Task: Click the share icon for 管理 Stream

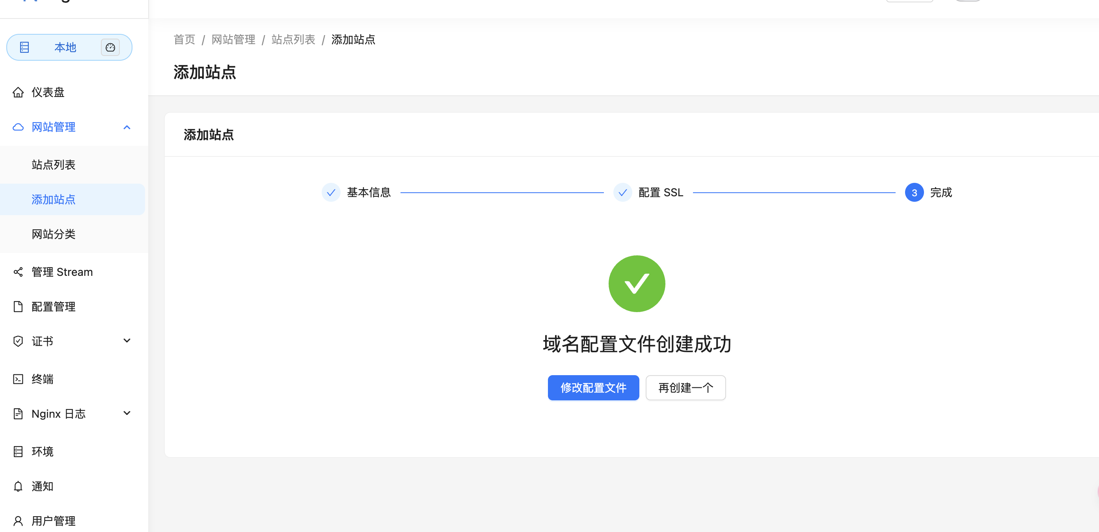Action: pos(18,272)
